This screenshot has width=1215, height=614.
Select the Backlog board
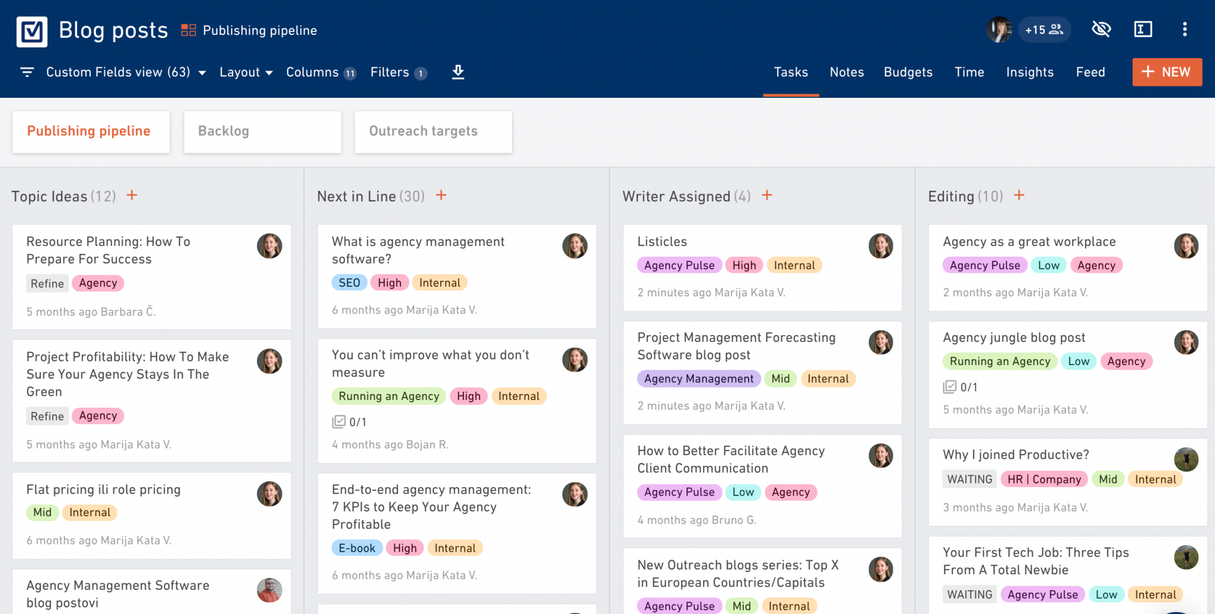point(262,132)
